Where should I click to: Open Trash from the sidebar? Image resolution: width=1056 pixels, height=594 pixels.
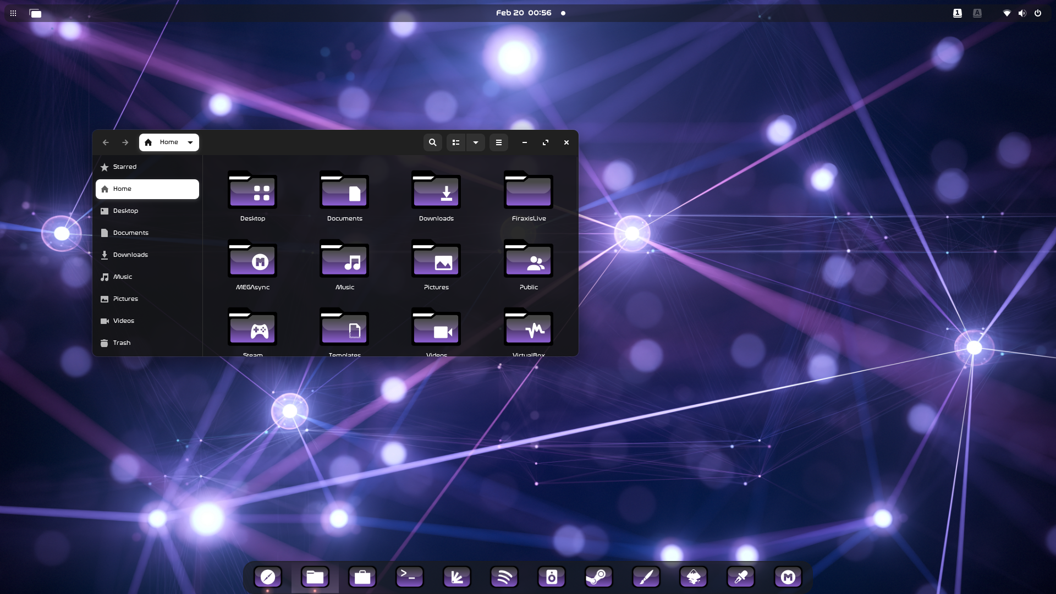[147, 343]
